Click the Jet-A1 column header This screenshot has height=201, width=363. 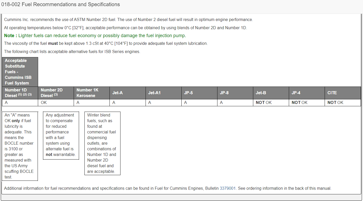tap(163, 93)
